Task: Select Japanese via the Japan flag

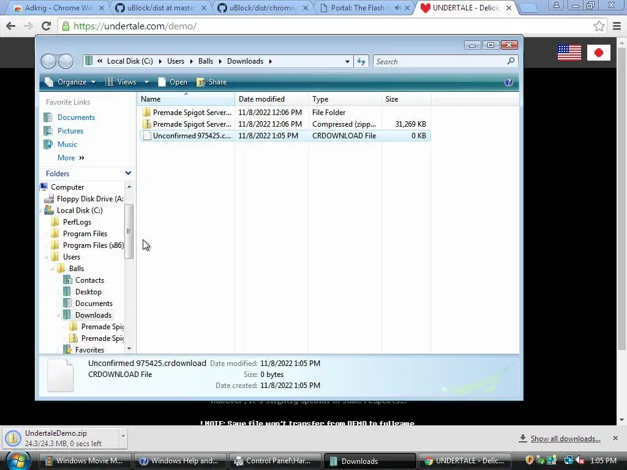Action: point(599,53)
